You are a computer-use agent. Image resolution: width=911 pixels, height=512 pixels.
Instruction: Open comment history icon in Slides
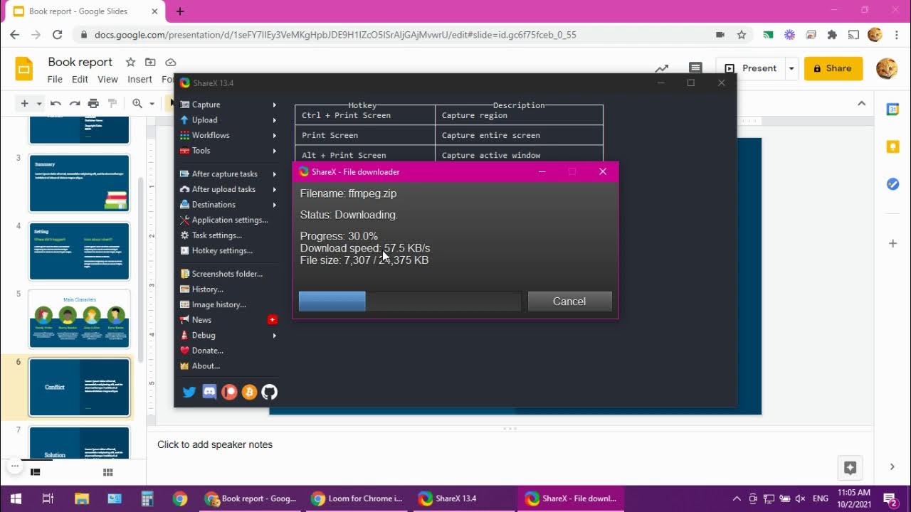point(695,68)
